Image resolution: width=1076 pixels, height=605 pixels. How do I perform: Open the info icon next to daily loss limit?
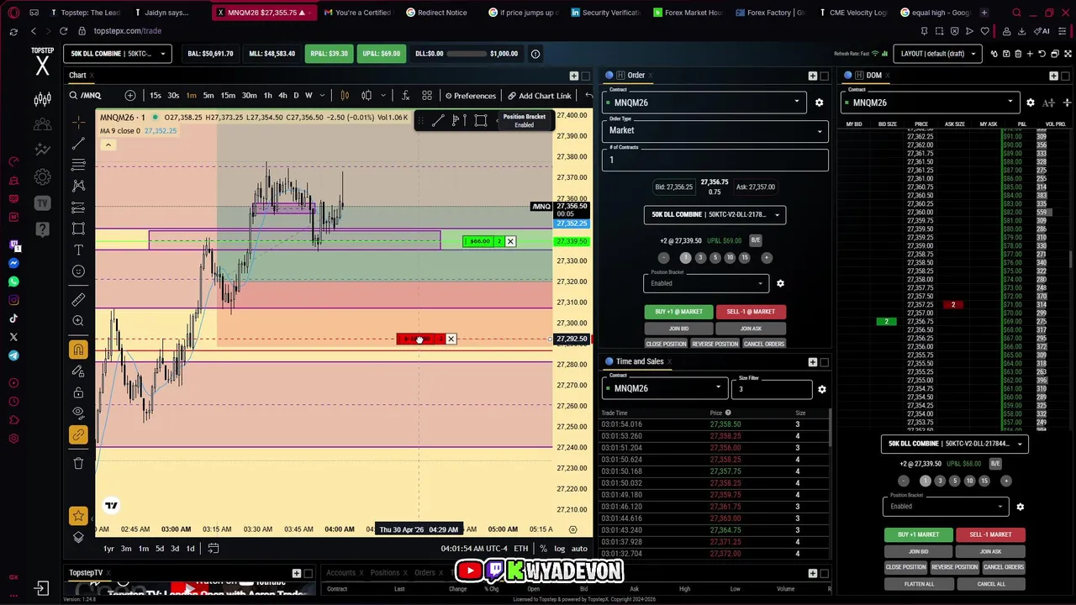pos(535,54)
